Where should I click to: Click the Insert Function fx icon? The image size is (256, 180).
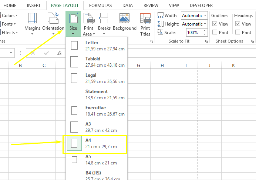coord(60,53)
